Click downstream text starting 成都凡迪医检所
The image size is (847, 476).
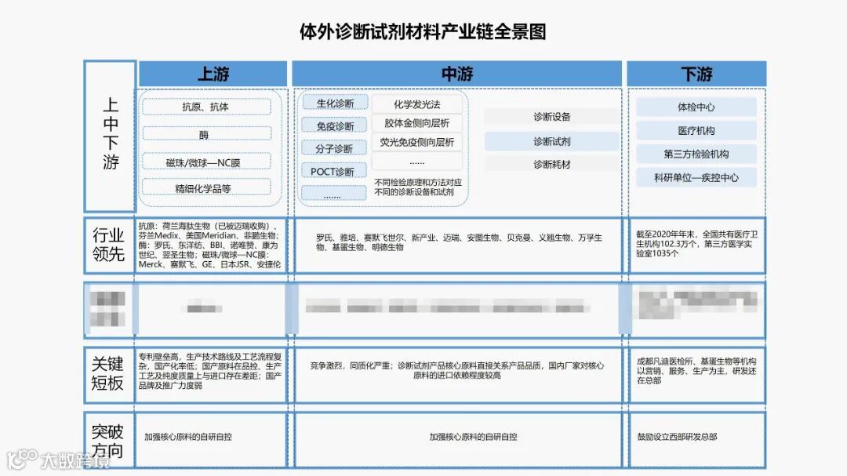696,371
